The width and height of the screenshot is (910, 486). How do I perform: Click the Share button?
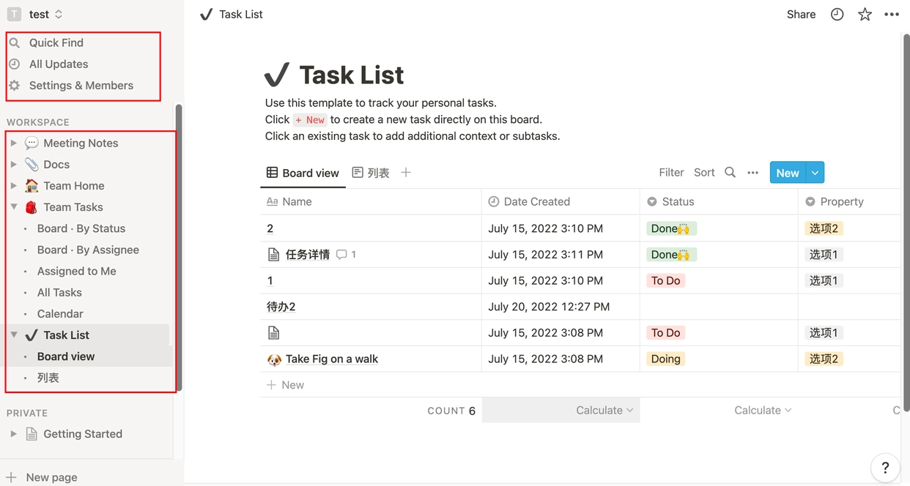(x=801, y=15)
